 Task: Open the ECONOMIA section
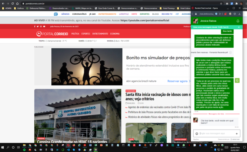(115, 34)
